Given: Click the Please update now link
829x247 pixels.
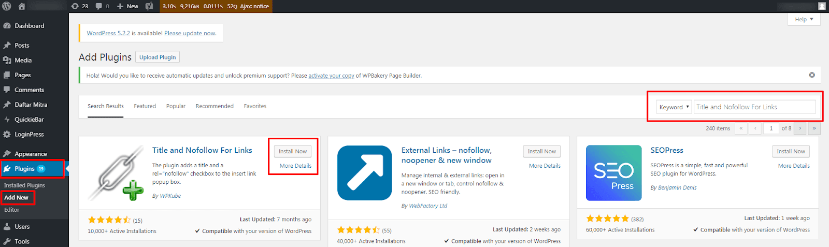Looking at the screenshot, I should tap(190, 33).
